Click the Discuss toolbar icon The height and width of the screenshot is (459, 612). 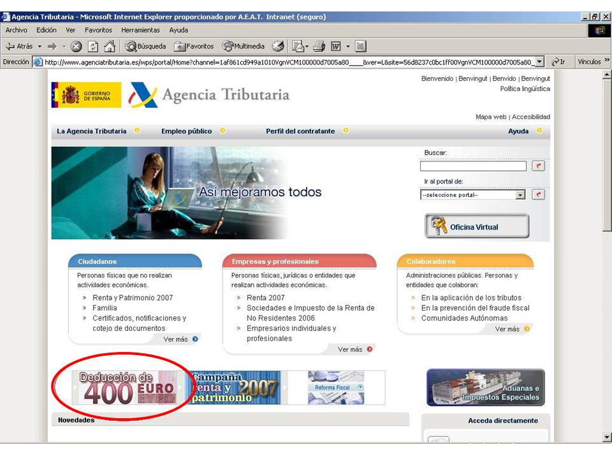[x=361, y=47]
